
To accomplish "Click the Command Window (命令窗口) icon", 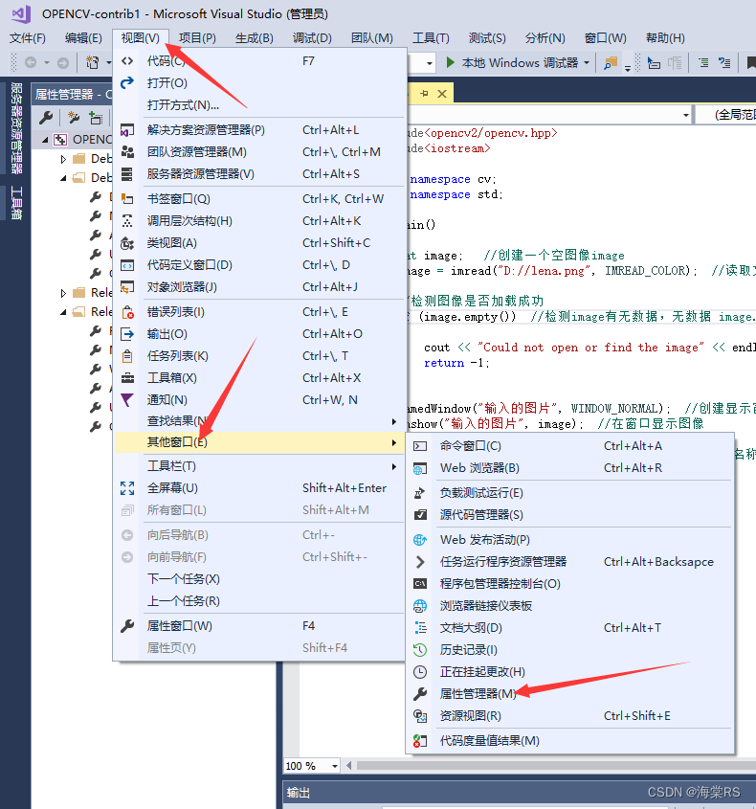I will coord(420,446).
